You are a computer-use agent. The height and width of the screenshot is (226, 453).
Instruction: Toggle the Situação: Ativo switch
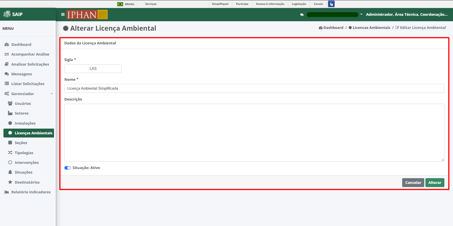68,168
